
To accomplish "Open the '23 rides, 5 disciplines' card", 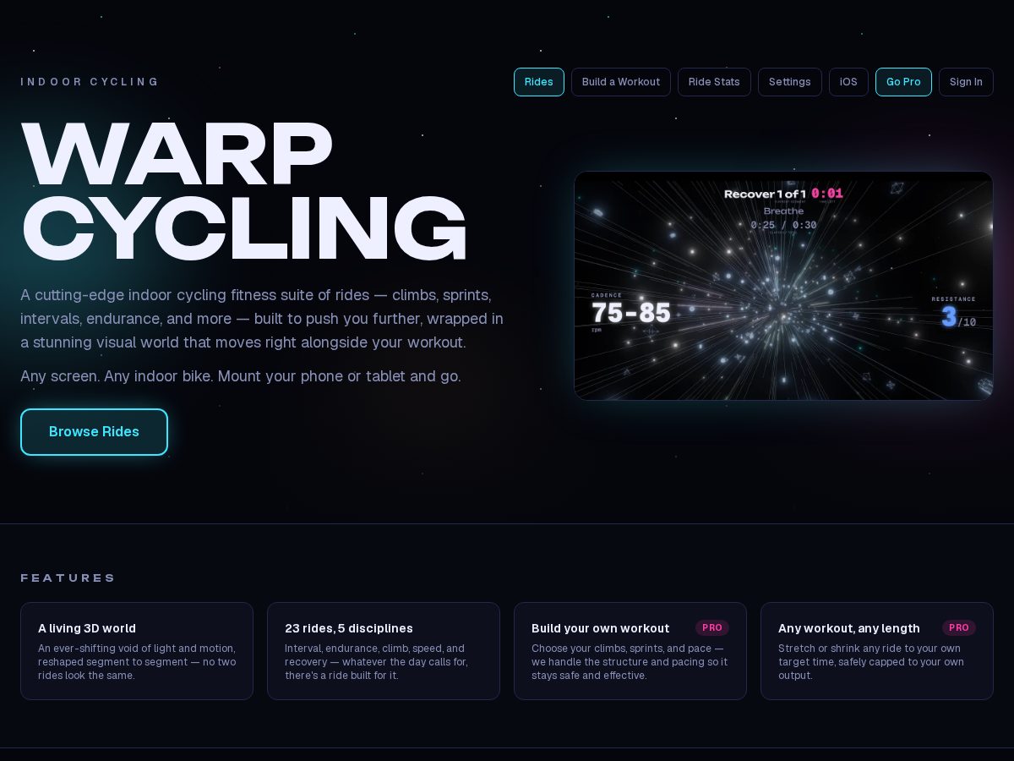I will [384, 651].
